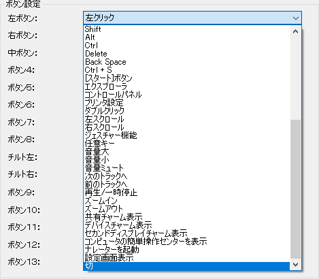Viewport: 319px width, 279px height.
Task: Click the list scrollbar up arrow
Action: [295, 31]
